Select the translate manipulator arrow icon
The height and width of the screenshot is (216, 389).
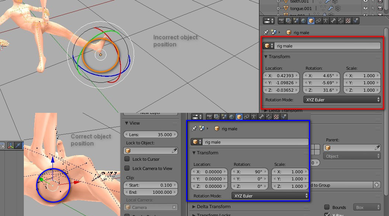click(x=18, y=145)
